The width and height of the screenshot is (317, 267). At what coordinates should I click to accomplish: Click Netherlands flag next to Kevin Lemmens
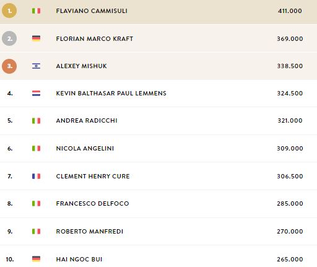(36, 94)
